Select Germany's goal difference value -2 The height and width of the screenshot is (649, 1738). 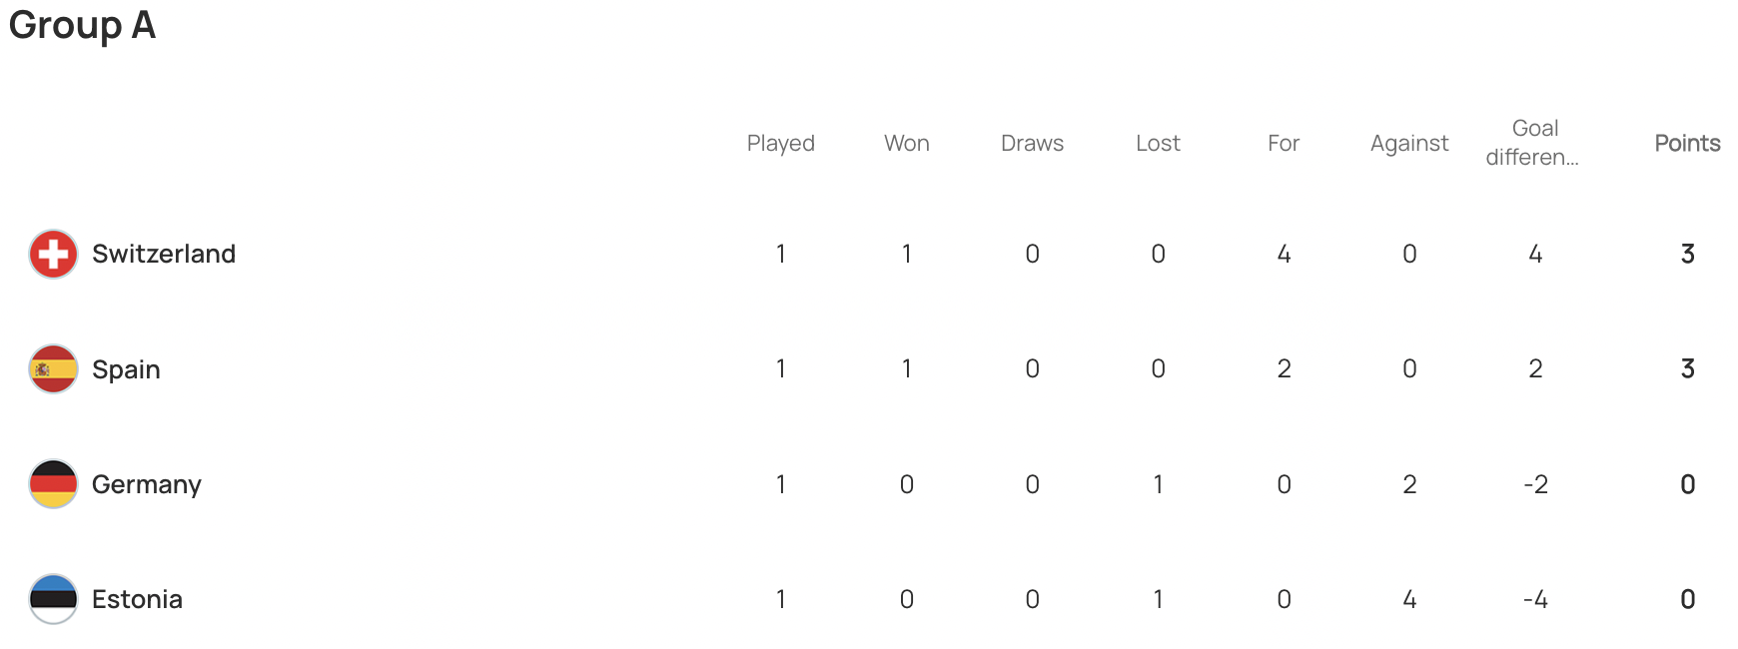pyautogui.click(x=1535, y=484)
